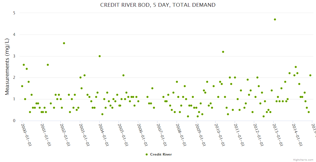This screenshot has width=316, height=162.
Task: Click the y-axis label 5
Action: pyautogui.click(x=14, y=13)
